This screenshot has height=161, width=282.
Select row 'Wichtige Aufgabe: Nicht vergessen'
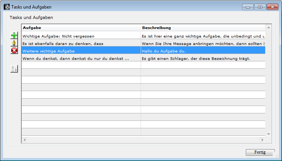81,36
